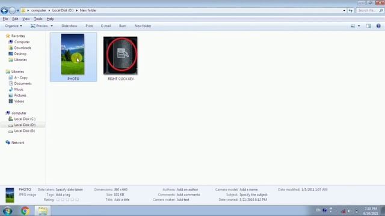
Task: Click 'Add comments' field
Action: (188, 194)
